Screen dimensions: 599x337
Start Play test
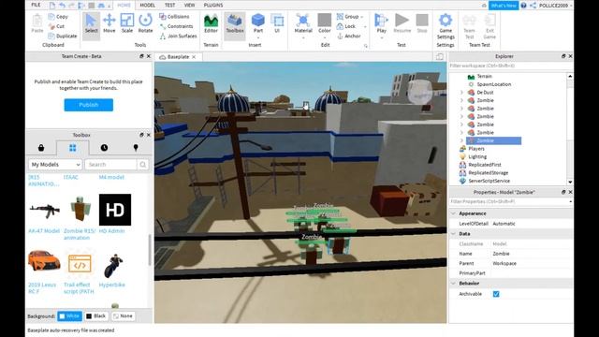tap(381, 23)
